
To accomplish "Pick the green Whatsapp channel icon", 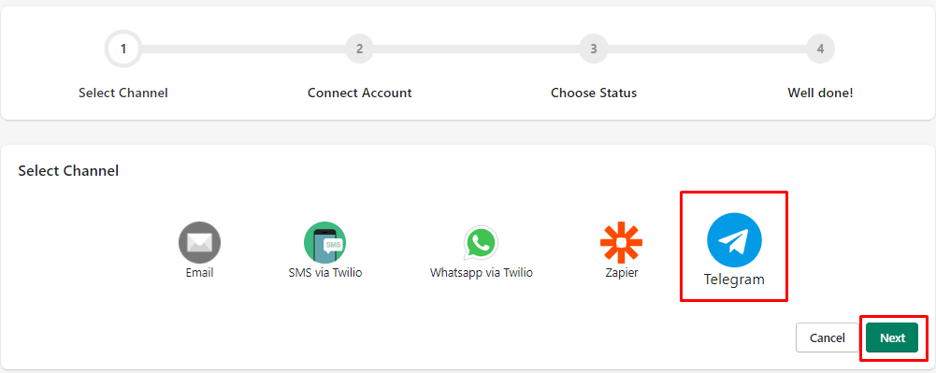I will coord(482,243).
